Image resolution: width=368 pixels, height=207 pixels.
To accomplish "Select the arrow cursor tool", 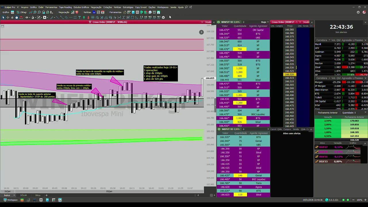I will [x=3, y=18].
